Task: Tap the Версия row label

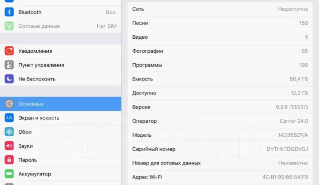Action: [x=141, y=107]
